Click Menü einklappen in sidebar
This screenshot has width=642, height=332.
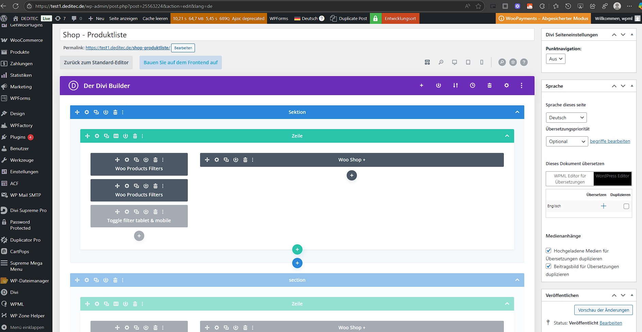26,327
